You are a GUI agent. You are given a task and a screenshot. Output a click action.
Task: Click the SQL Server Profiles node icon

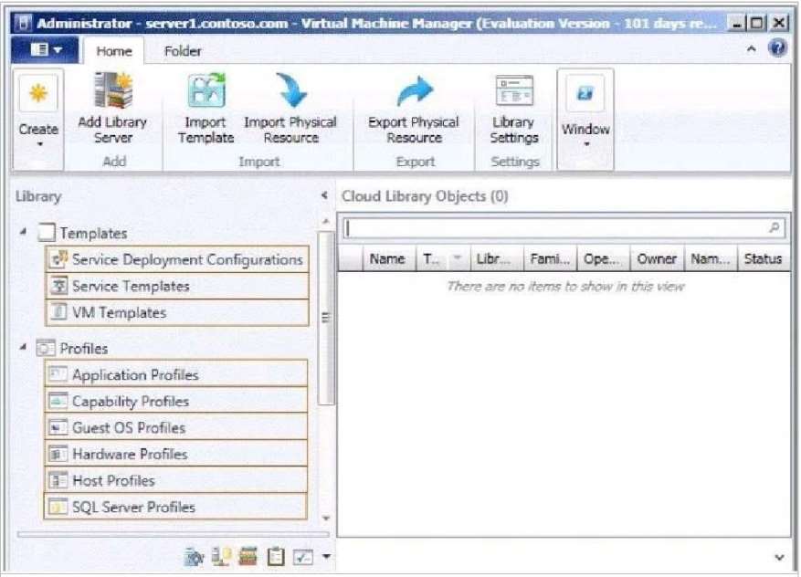(x=58, y=507)
